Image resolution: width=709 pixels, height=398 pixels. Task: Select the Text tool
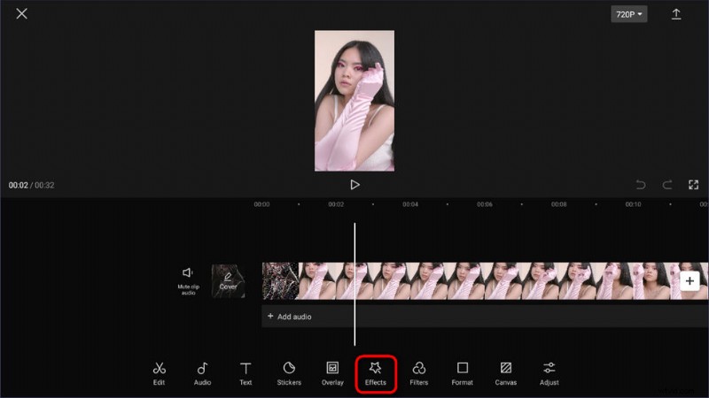245,373
